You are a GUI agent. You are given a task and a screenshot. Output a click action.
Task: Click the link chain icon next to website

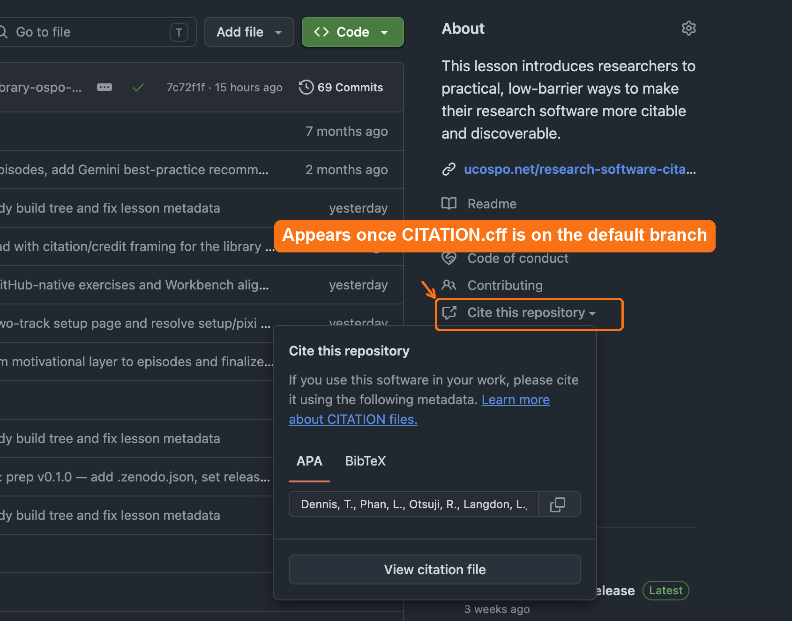tap(449, 169)
